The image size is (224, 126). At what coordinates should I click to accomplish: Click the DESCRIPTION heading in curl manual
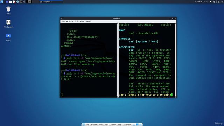tap(127, 47)
